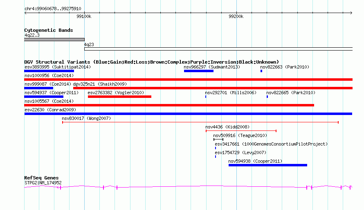The width and height of the screenshot is (364, 210).
Task: Click the left arrowhead of the ruler
Action: click(25, 13)
